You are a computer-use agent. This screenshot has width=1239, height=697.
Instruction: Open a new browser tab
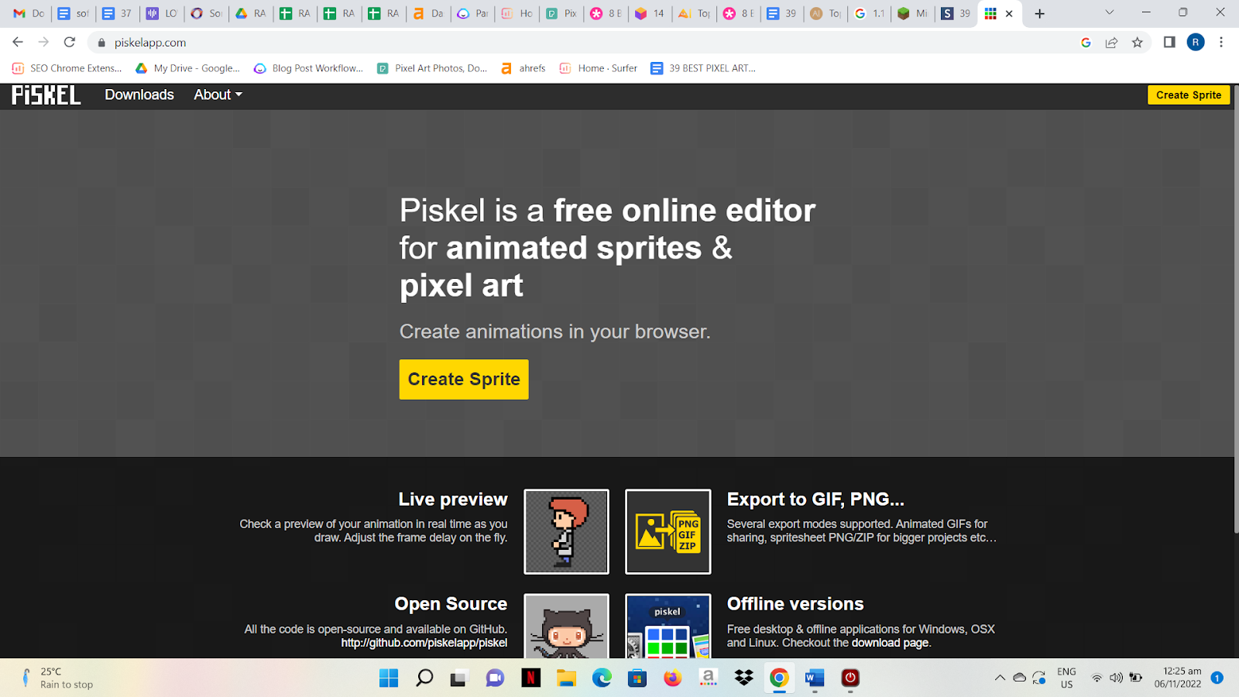point(1040,13)
